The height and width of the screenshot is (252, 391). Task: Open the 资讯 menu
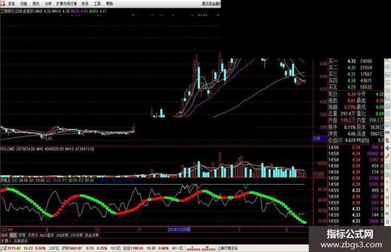(x=85, y=4)
